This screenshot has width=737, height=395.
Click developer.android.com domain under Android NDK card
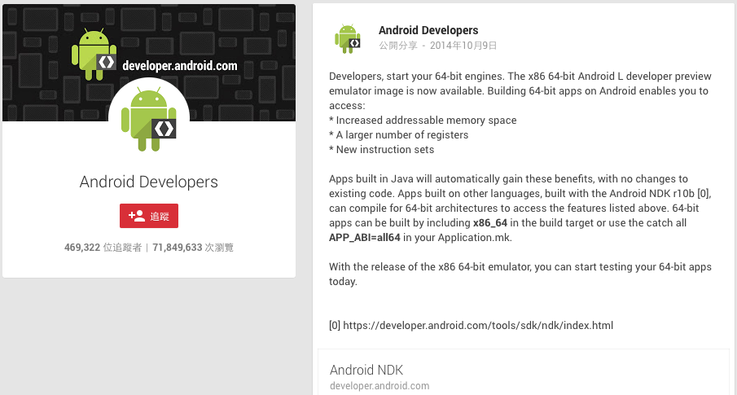point(379,386)
